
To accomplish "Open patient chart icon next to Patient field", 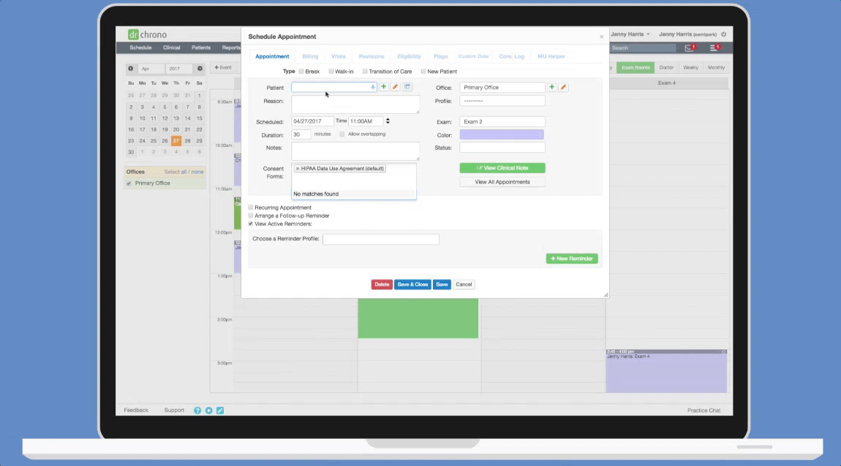I will point(407,87).
